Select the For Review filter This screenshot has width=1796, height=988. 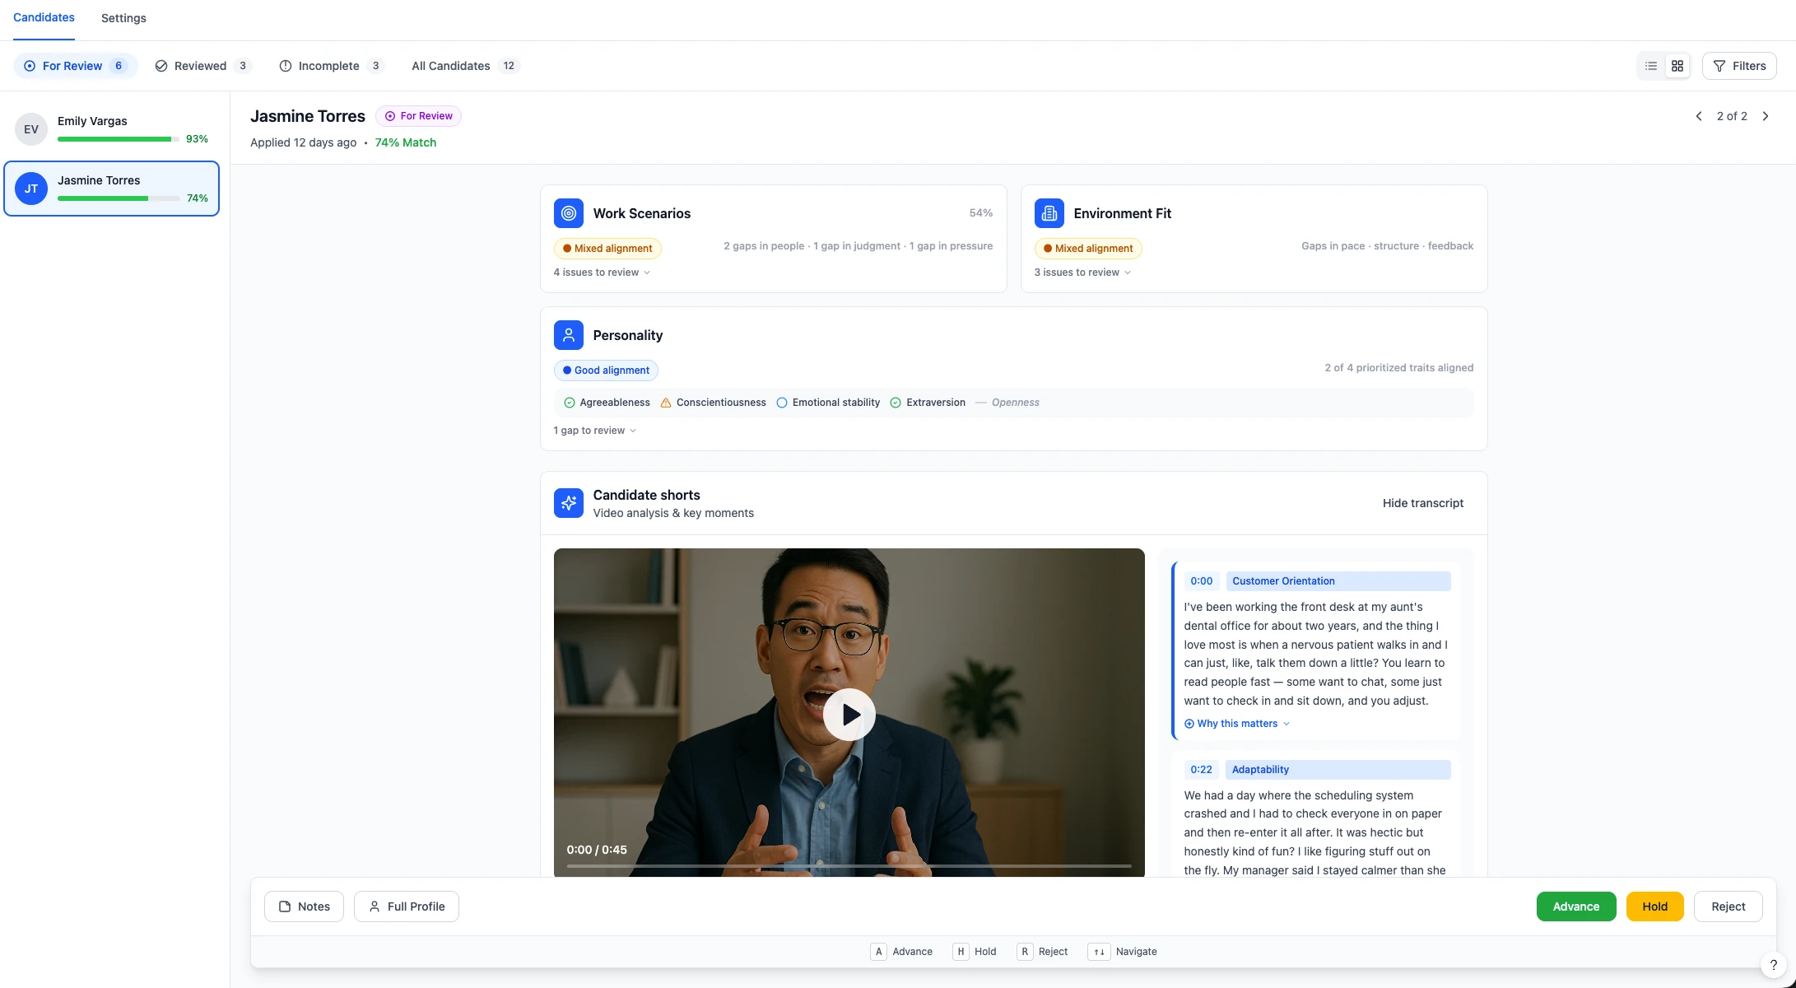[x=75, y=66]
